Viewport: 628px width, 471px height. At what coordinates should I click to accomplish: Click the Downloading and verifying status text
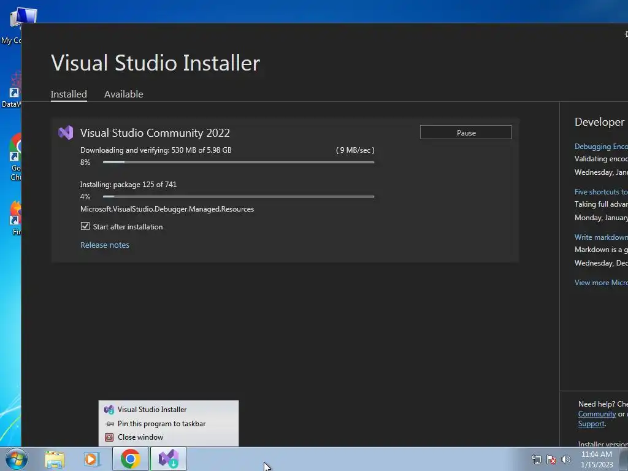(156, 150)
